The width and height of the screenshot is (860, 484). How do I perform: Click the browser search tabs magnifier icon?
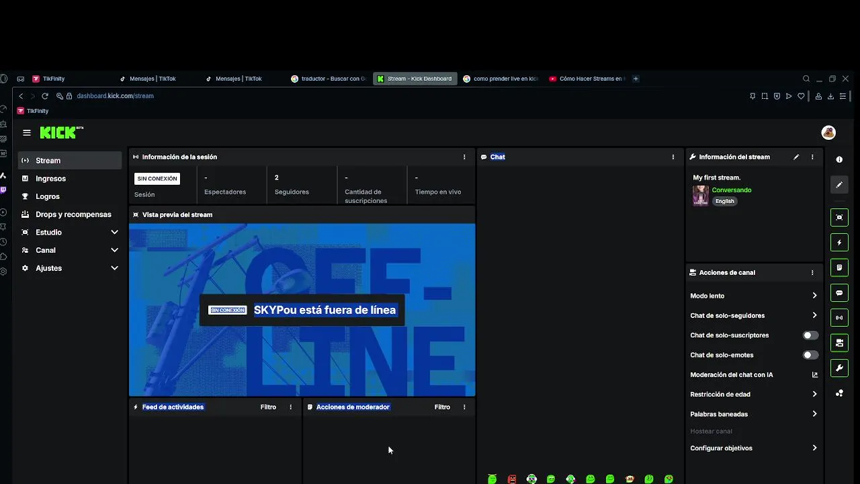[x=806, y=79]
